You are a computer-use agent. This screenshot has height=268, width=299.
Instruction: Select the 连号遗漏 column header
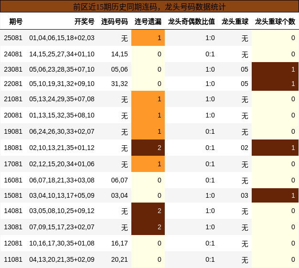click(148, 21)
